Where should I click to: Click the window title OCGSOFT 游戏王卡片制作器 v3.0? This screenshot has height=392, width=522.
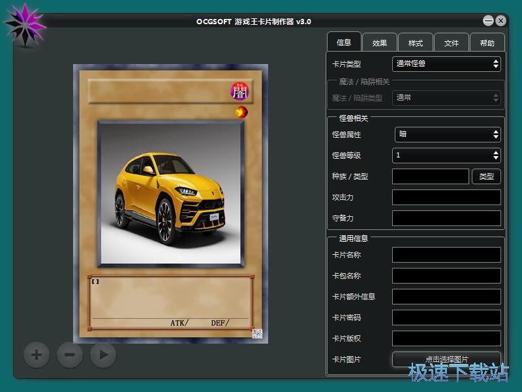coord(254,22)
